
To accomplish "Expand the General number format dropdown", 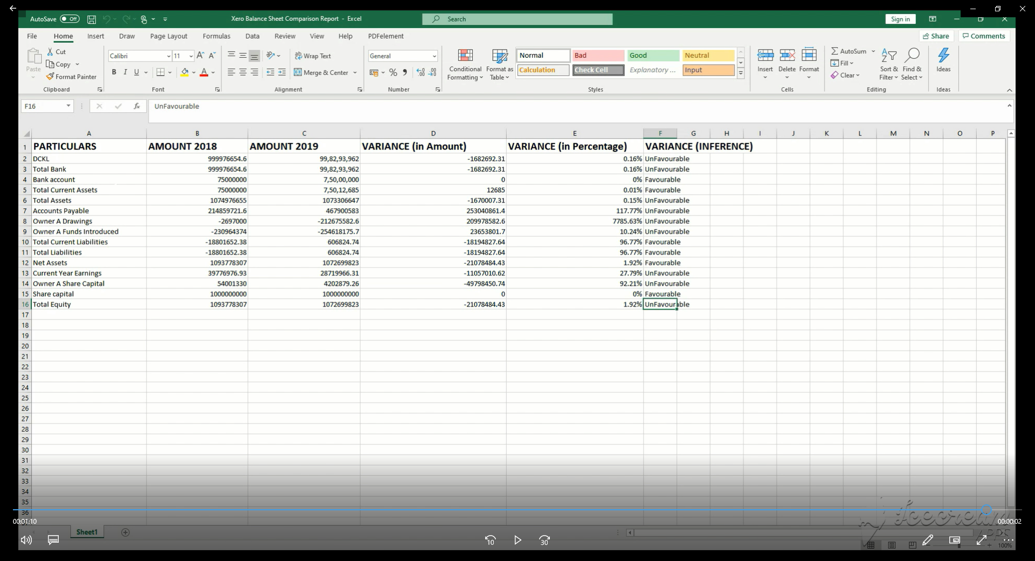I will 434,56.
